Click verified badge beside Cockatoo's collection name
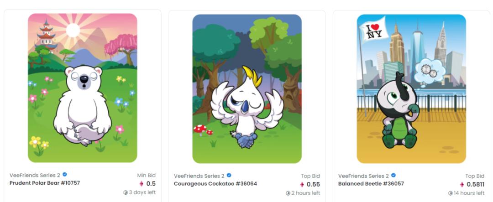The width and height of the screenshot is (493, 202). (x=229, y=175)
